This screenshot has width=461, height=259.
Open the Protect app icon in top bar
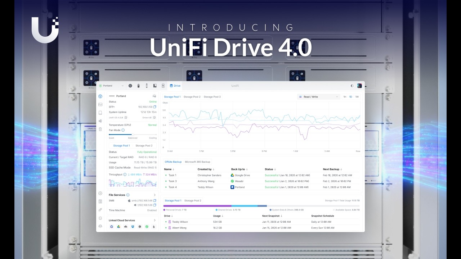[x=138, y=86]
